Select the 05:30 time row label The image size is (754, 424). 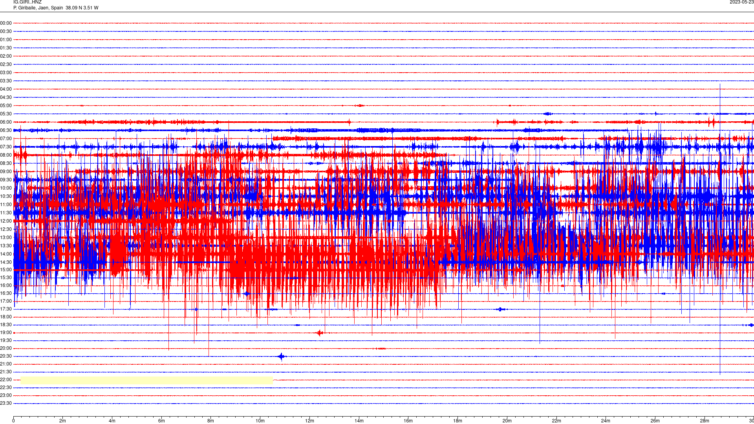[x=6, y=114]
